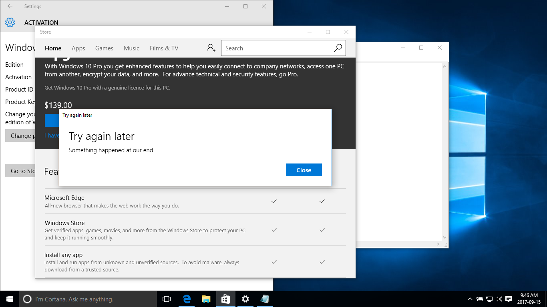Click the Change product key button in Settings
Image resolution: width=547 pixels, height=307 pixels.
pyautogui.click(x=20, y=136)
